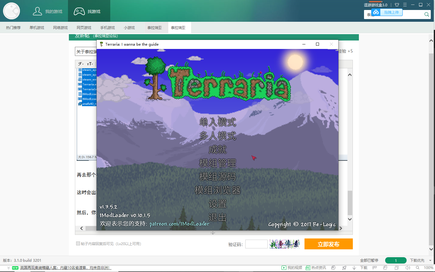Click the 立即发布 publish button
This screenshot has height=272, width=435.
(x=329, y=244)
